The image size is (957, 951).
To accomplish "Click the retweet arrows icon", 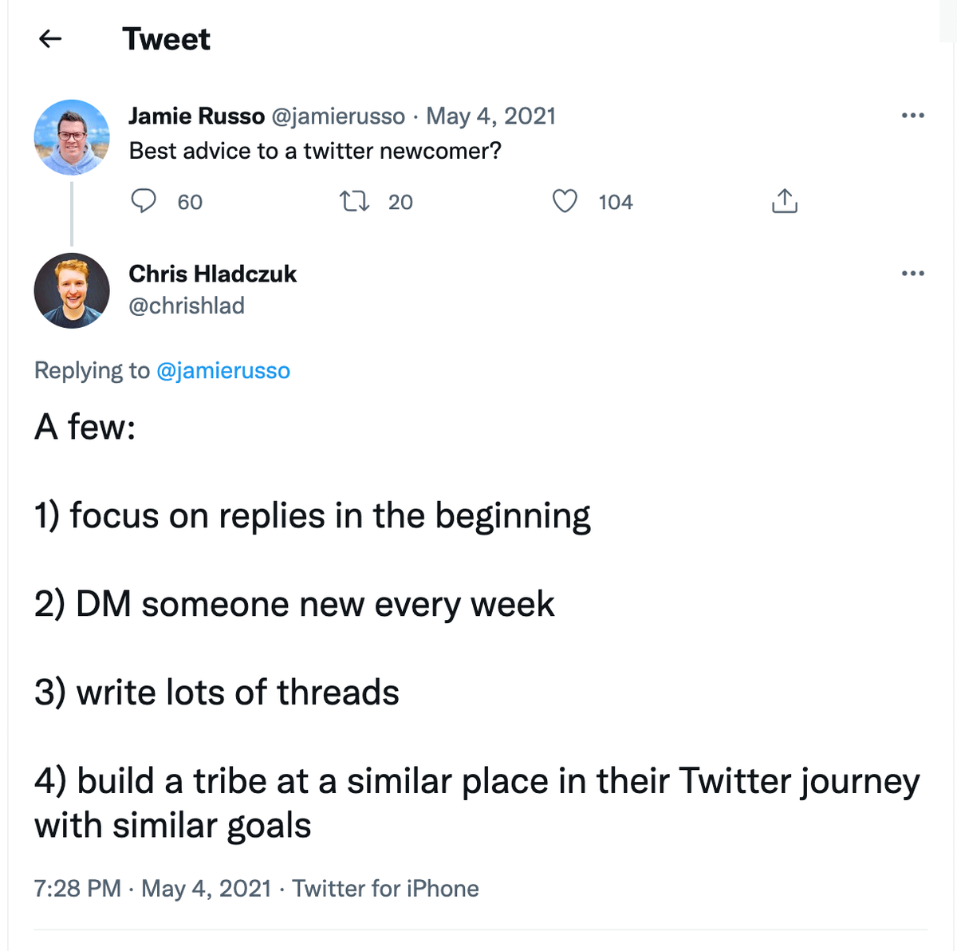I will pos(354,201).
